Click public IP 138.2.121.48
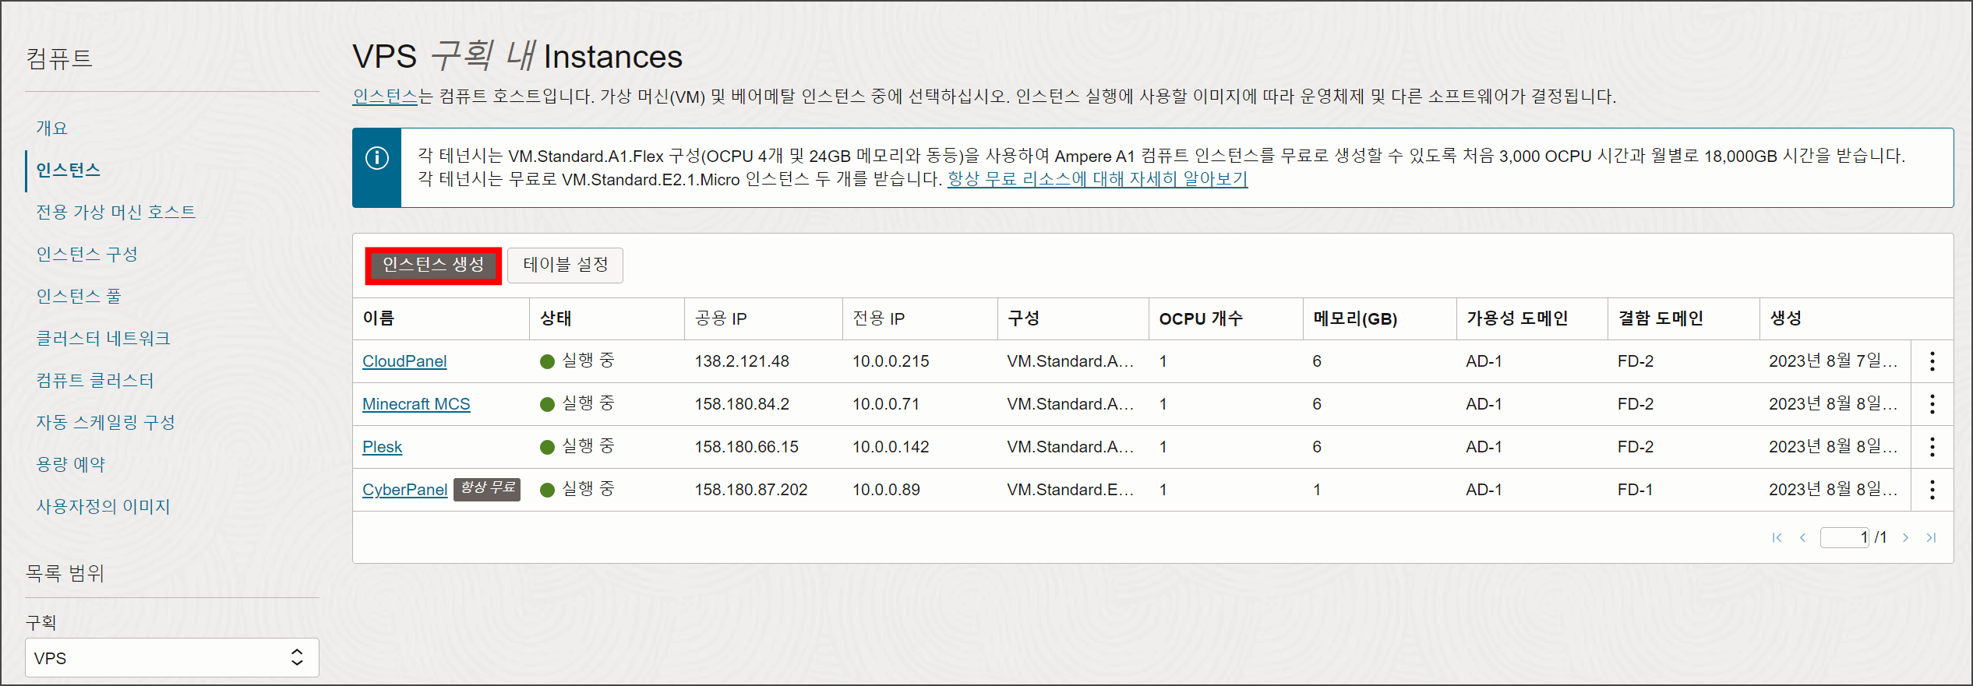Image resolution: width=1973 pixels, height=686 pixels. tap(742, 361)
